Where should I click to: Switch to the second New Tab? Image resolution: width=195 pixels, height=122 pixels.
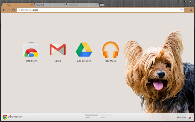point(83,5)
